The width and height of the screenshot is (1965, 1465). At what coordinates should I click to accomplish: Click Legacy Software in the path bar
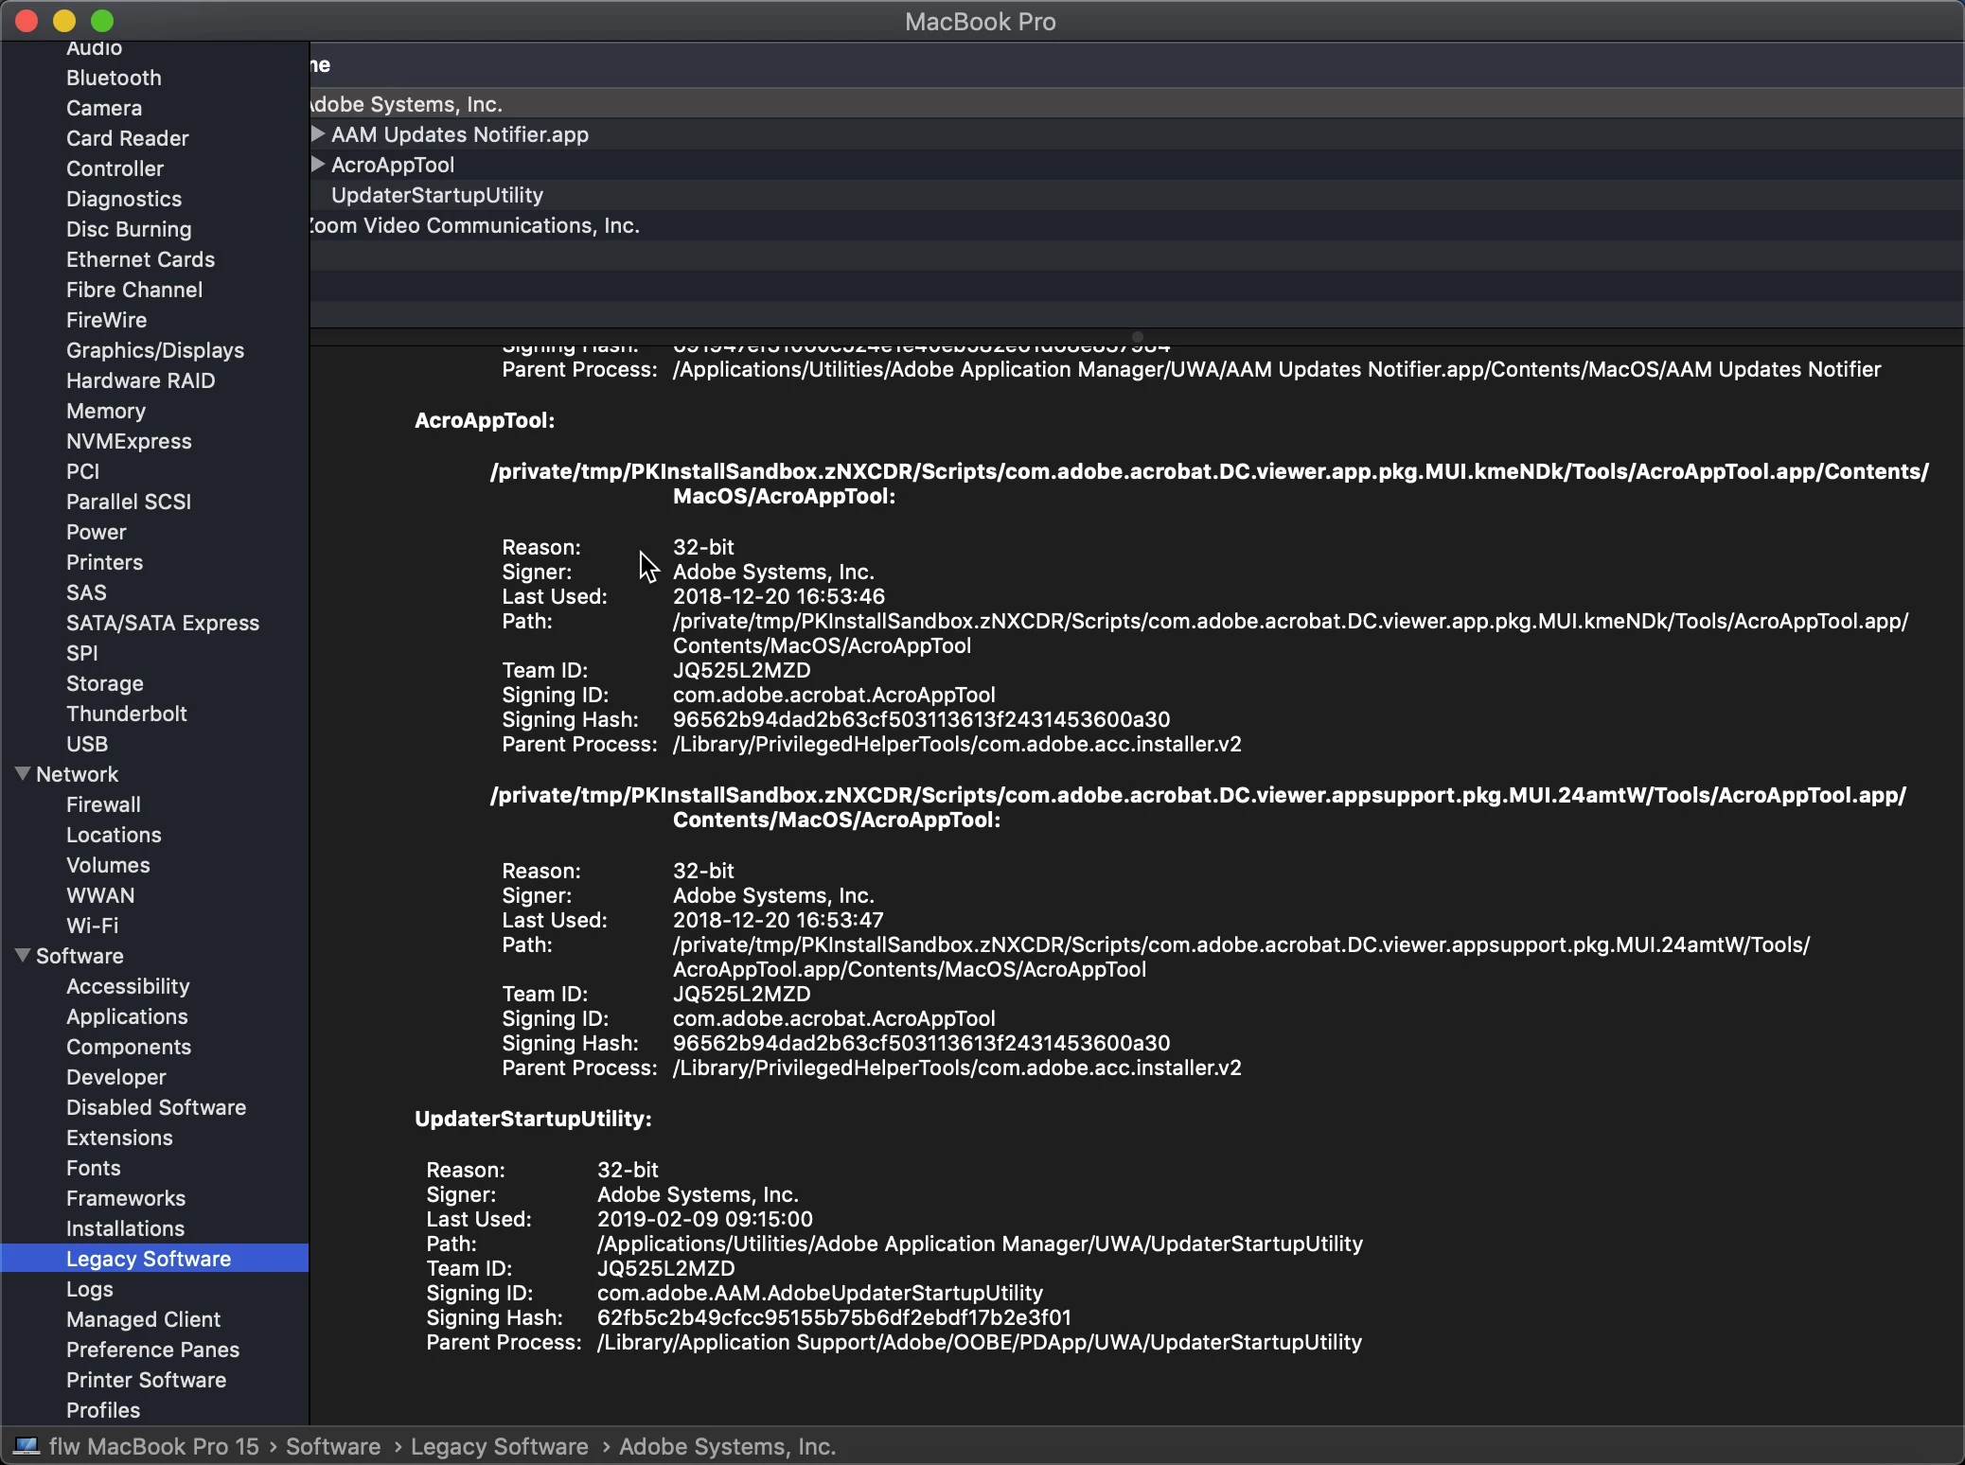pyautogui.click(x=500, y=1446)
